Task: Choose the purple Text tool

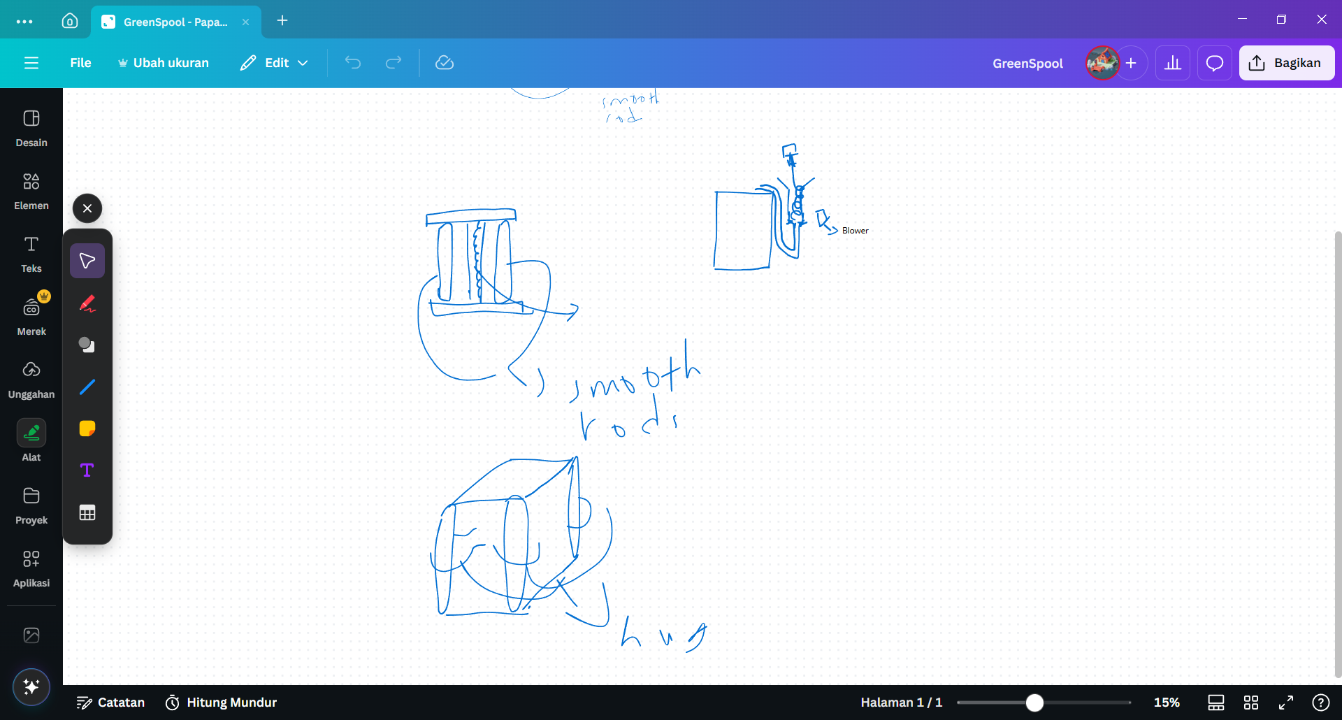Action: pyautogui.click(x=87, y=470)
